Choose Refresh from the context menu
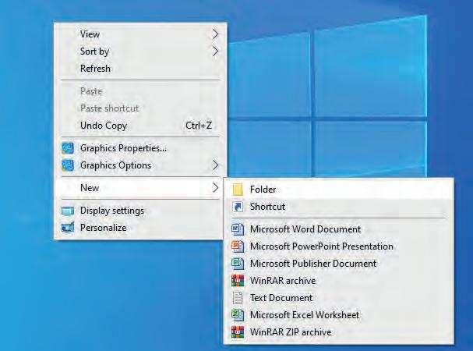 (x=140, y=69)
